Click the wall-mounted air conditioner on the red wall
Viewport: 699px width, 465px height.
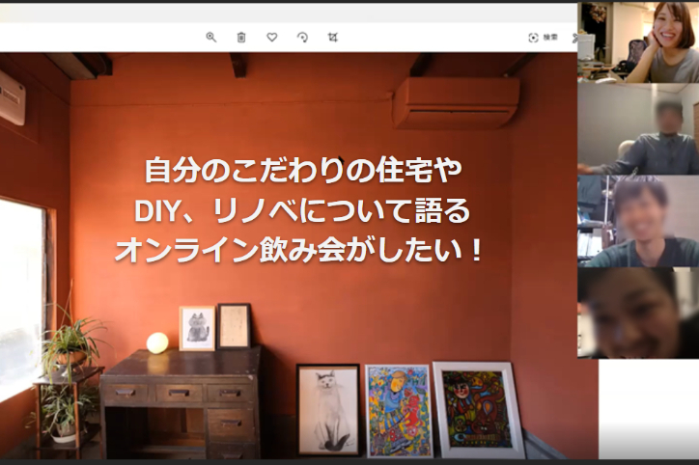(x=456, y=103)
